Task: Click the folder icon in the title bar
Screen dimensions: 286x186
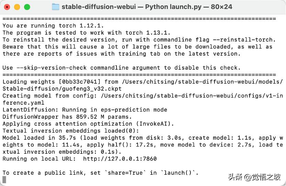Action: 56,7
